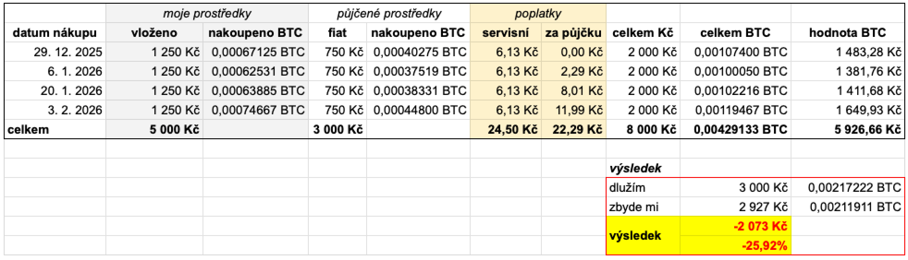Image resolution: width=908 pixels, height=260 pixels.
Task: Click the loan fee cell 8,01 Kč
Action: click(582, 91)
